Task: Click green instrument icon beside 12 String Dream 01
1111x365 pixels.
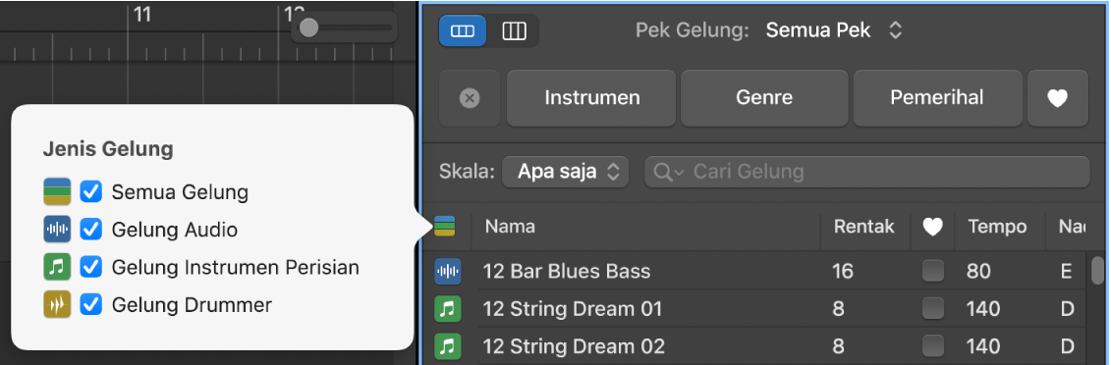Action: click(x=448, y=308)
